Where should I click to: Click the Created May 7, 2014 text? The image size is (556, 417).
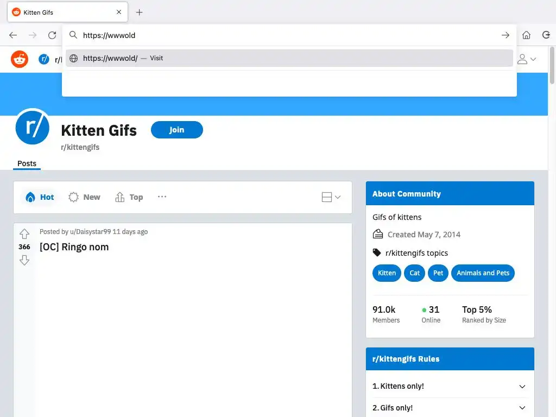424,235
